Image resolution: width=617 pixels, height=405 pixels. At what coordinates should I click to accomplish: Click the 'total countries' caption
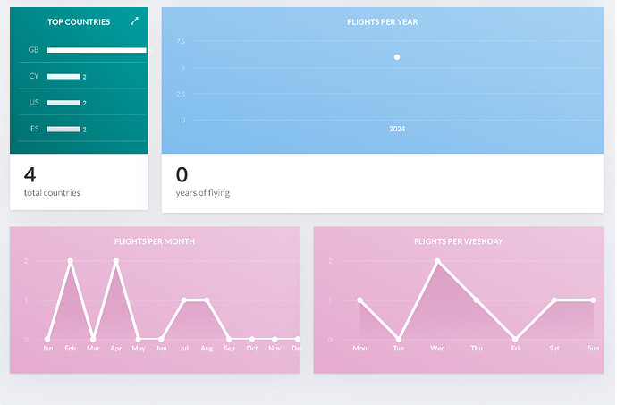tap(52, 192)
